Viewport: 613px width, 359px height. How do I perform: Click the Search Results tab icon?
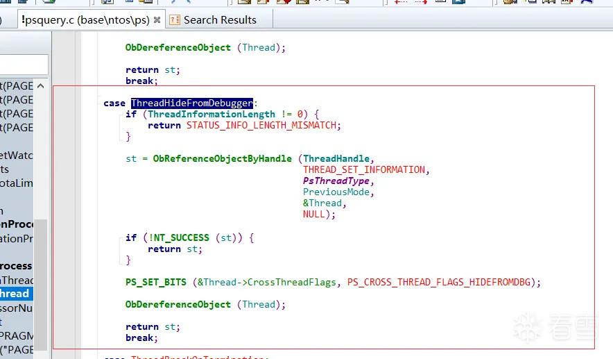174,20
